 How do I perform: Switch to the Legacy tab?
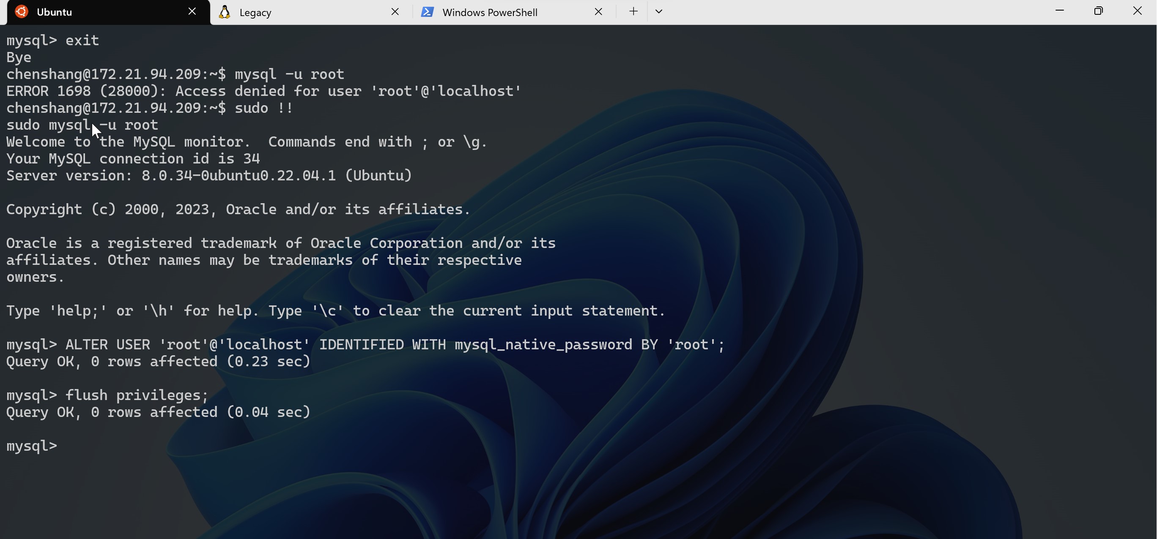pyautogui.click(x=311, y=12)
